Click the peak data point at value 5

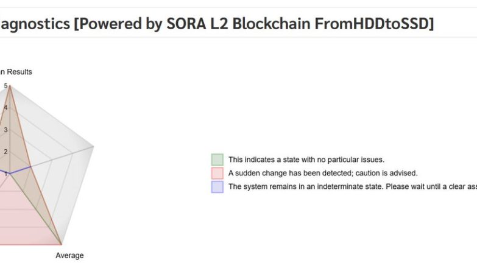point(10,86)
